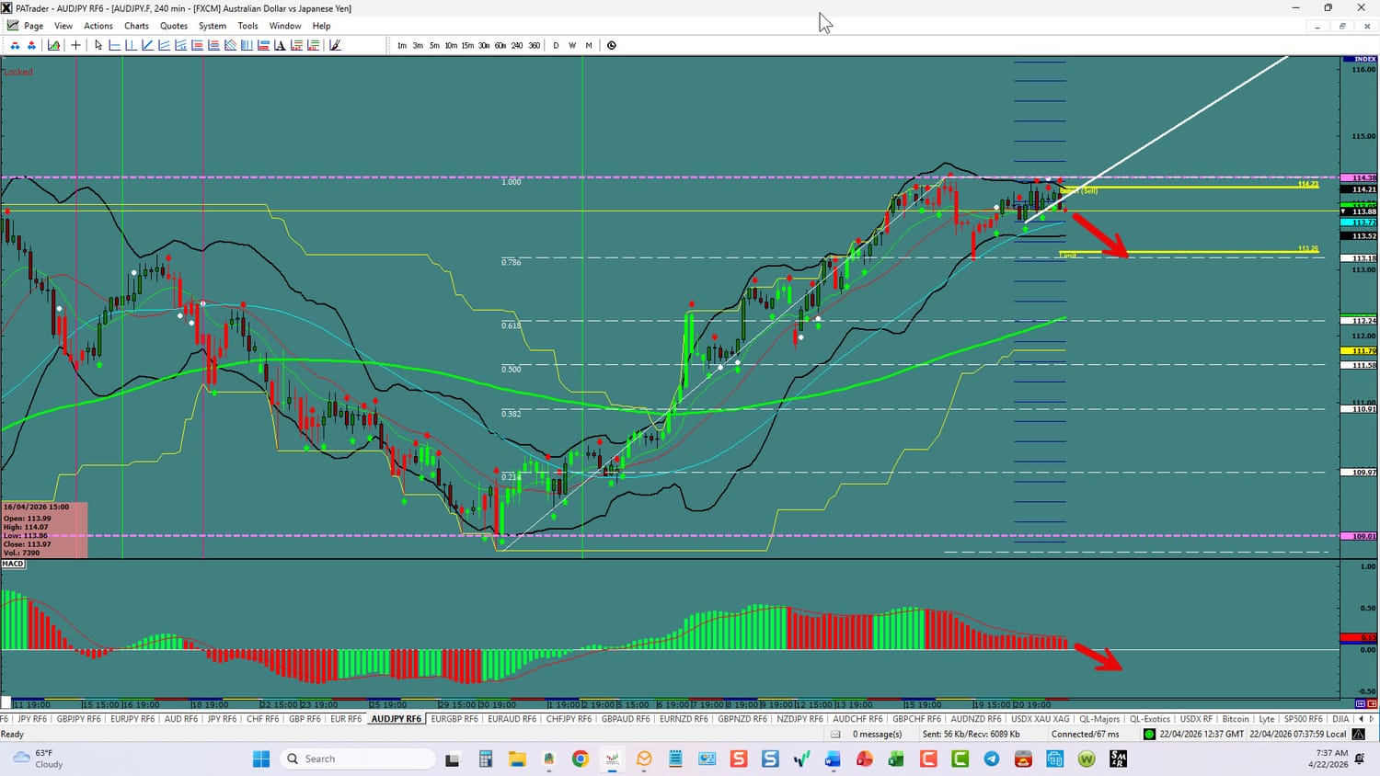Screen dimensions: 1380x776
Task: Choose the text annotation A tool
Action: (x=280, y=45)
